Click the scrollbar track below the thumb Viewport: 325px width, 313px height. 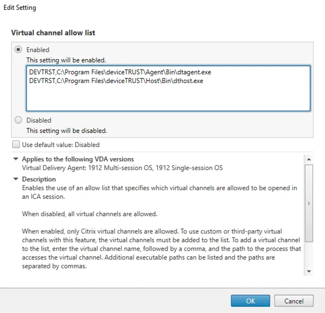(x=309, y=255)
